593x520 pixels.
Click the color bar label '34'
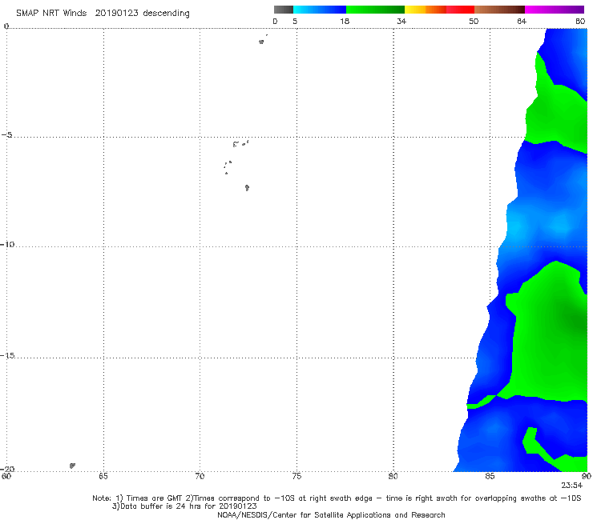(x=401, y=21)
